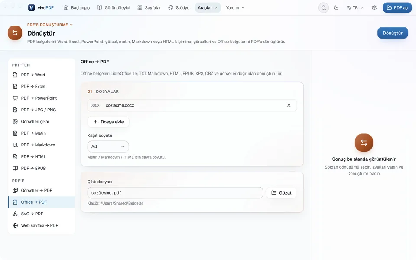Select SVG → PDF conversion

[x=42, y=214]
